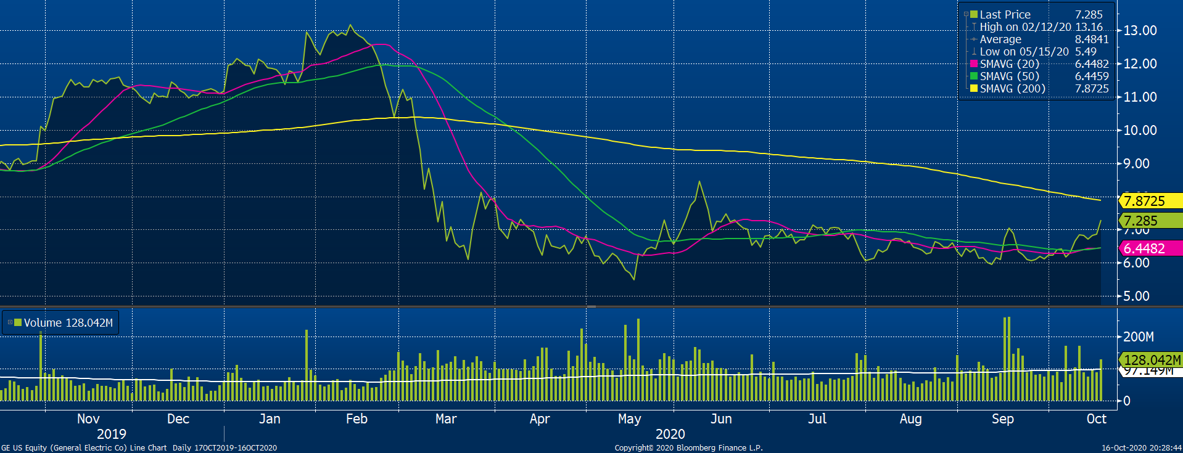Viewport: 1183px width, 453px height.
Task: Select the pink SMAVG (20) swatch
Action: coord(974,64)
